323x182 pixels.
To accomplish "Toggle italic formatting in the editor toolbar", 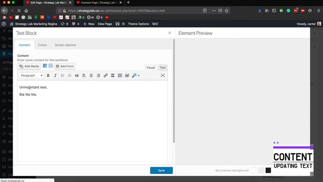I will [x=55, y=75].
